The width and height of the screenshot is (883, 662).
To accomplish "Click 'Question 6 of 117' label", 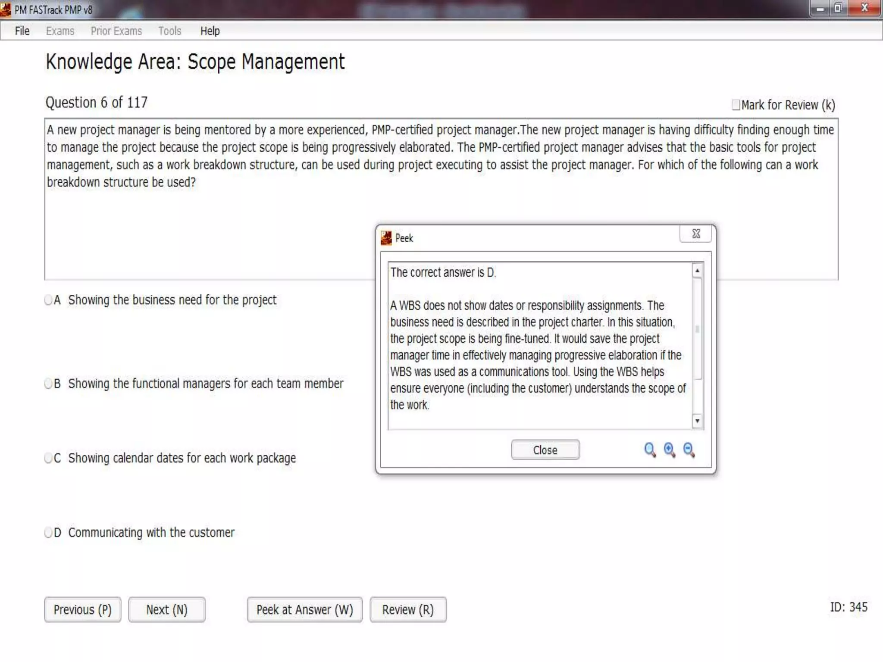I will click(x=97, y=103).
